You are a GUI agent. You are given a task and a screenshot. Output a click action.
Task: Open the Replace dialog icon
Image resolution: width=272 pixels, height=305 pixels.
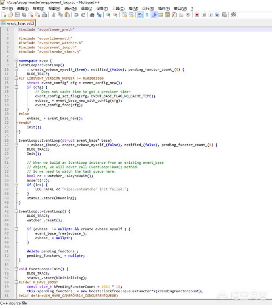[x=99, y=15]
